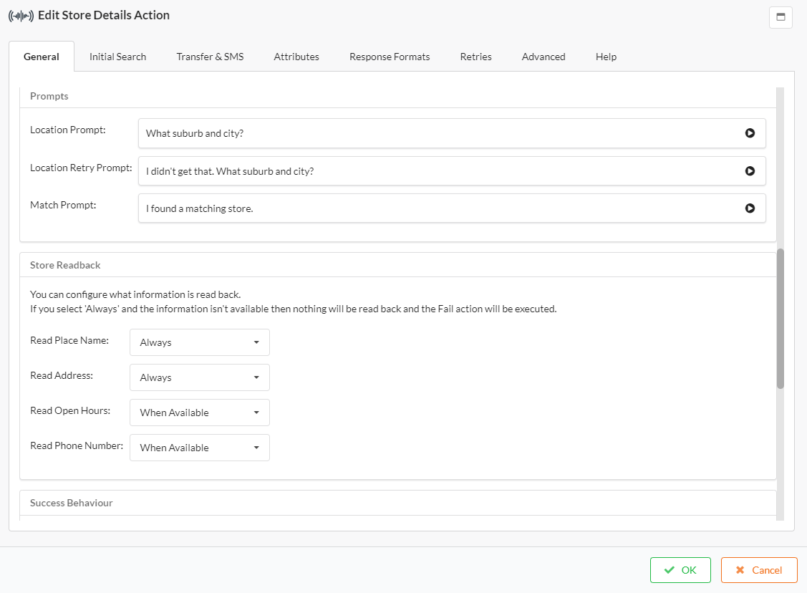Screen dimensions: 807x593
Task: Play the Match Prompt audio
Action: [750, 208]
